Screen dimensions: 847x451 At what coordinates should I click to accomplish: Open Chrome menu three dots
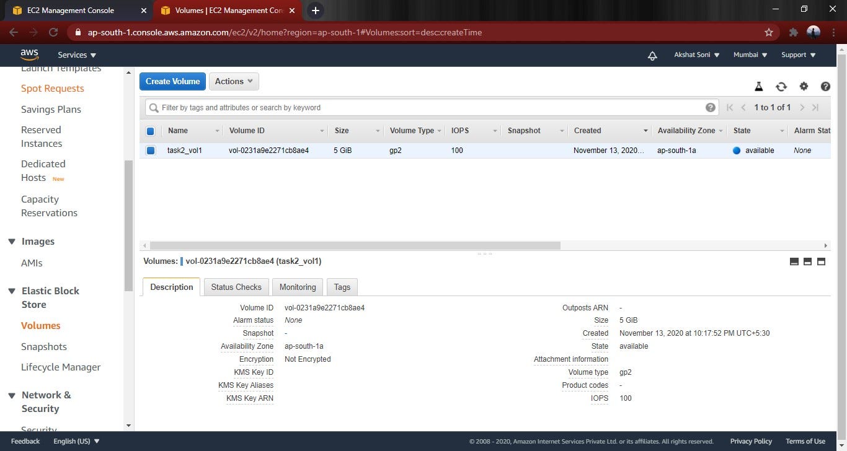pyautogui.click(x=834, y=32)
